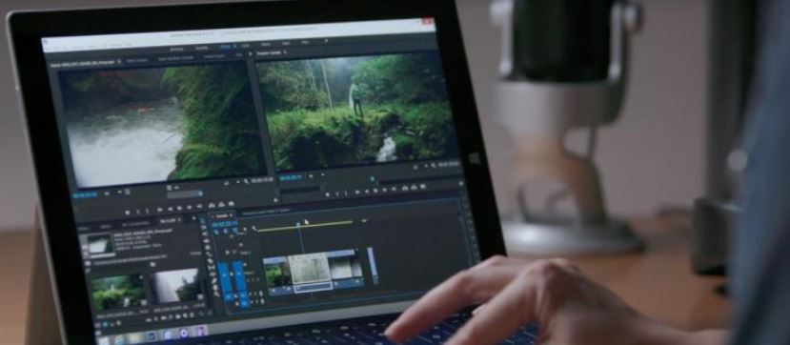This screenshot has height=345, width=790.
Task: Click the Program monitor blue playhead timecode
Action: [291, 178]
